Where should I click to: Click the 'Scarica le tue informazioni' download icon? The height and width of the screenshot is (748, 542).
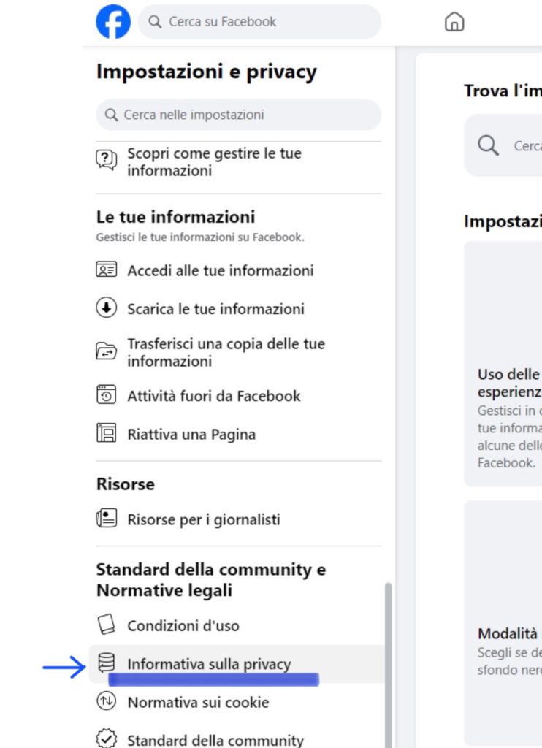pyautogui.click(x=107, y=308)
